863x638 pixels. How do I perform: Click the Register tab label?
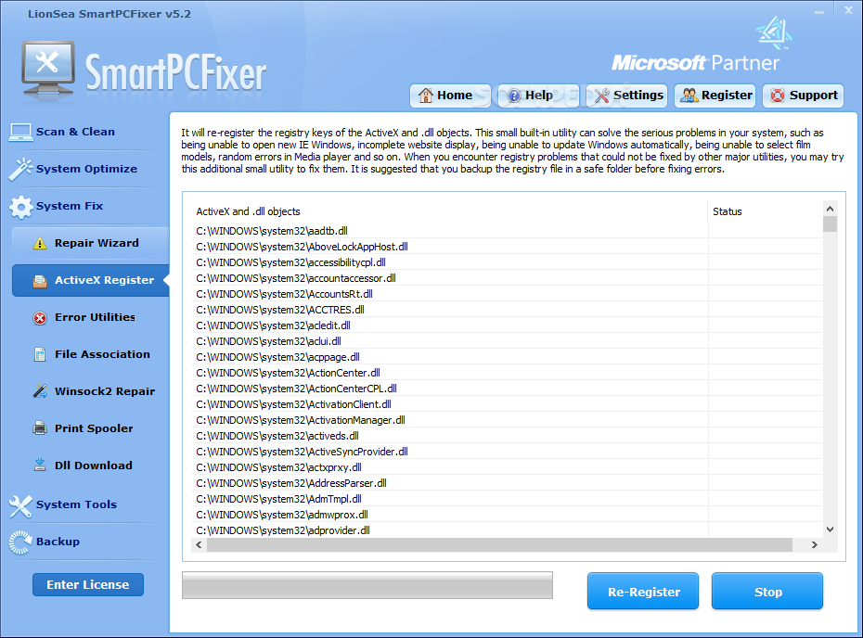tap(727, 96)
